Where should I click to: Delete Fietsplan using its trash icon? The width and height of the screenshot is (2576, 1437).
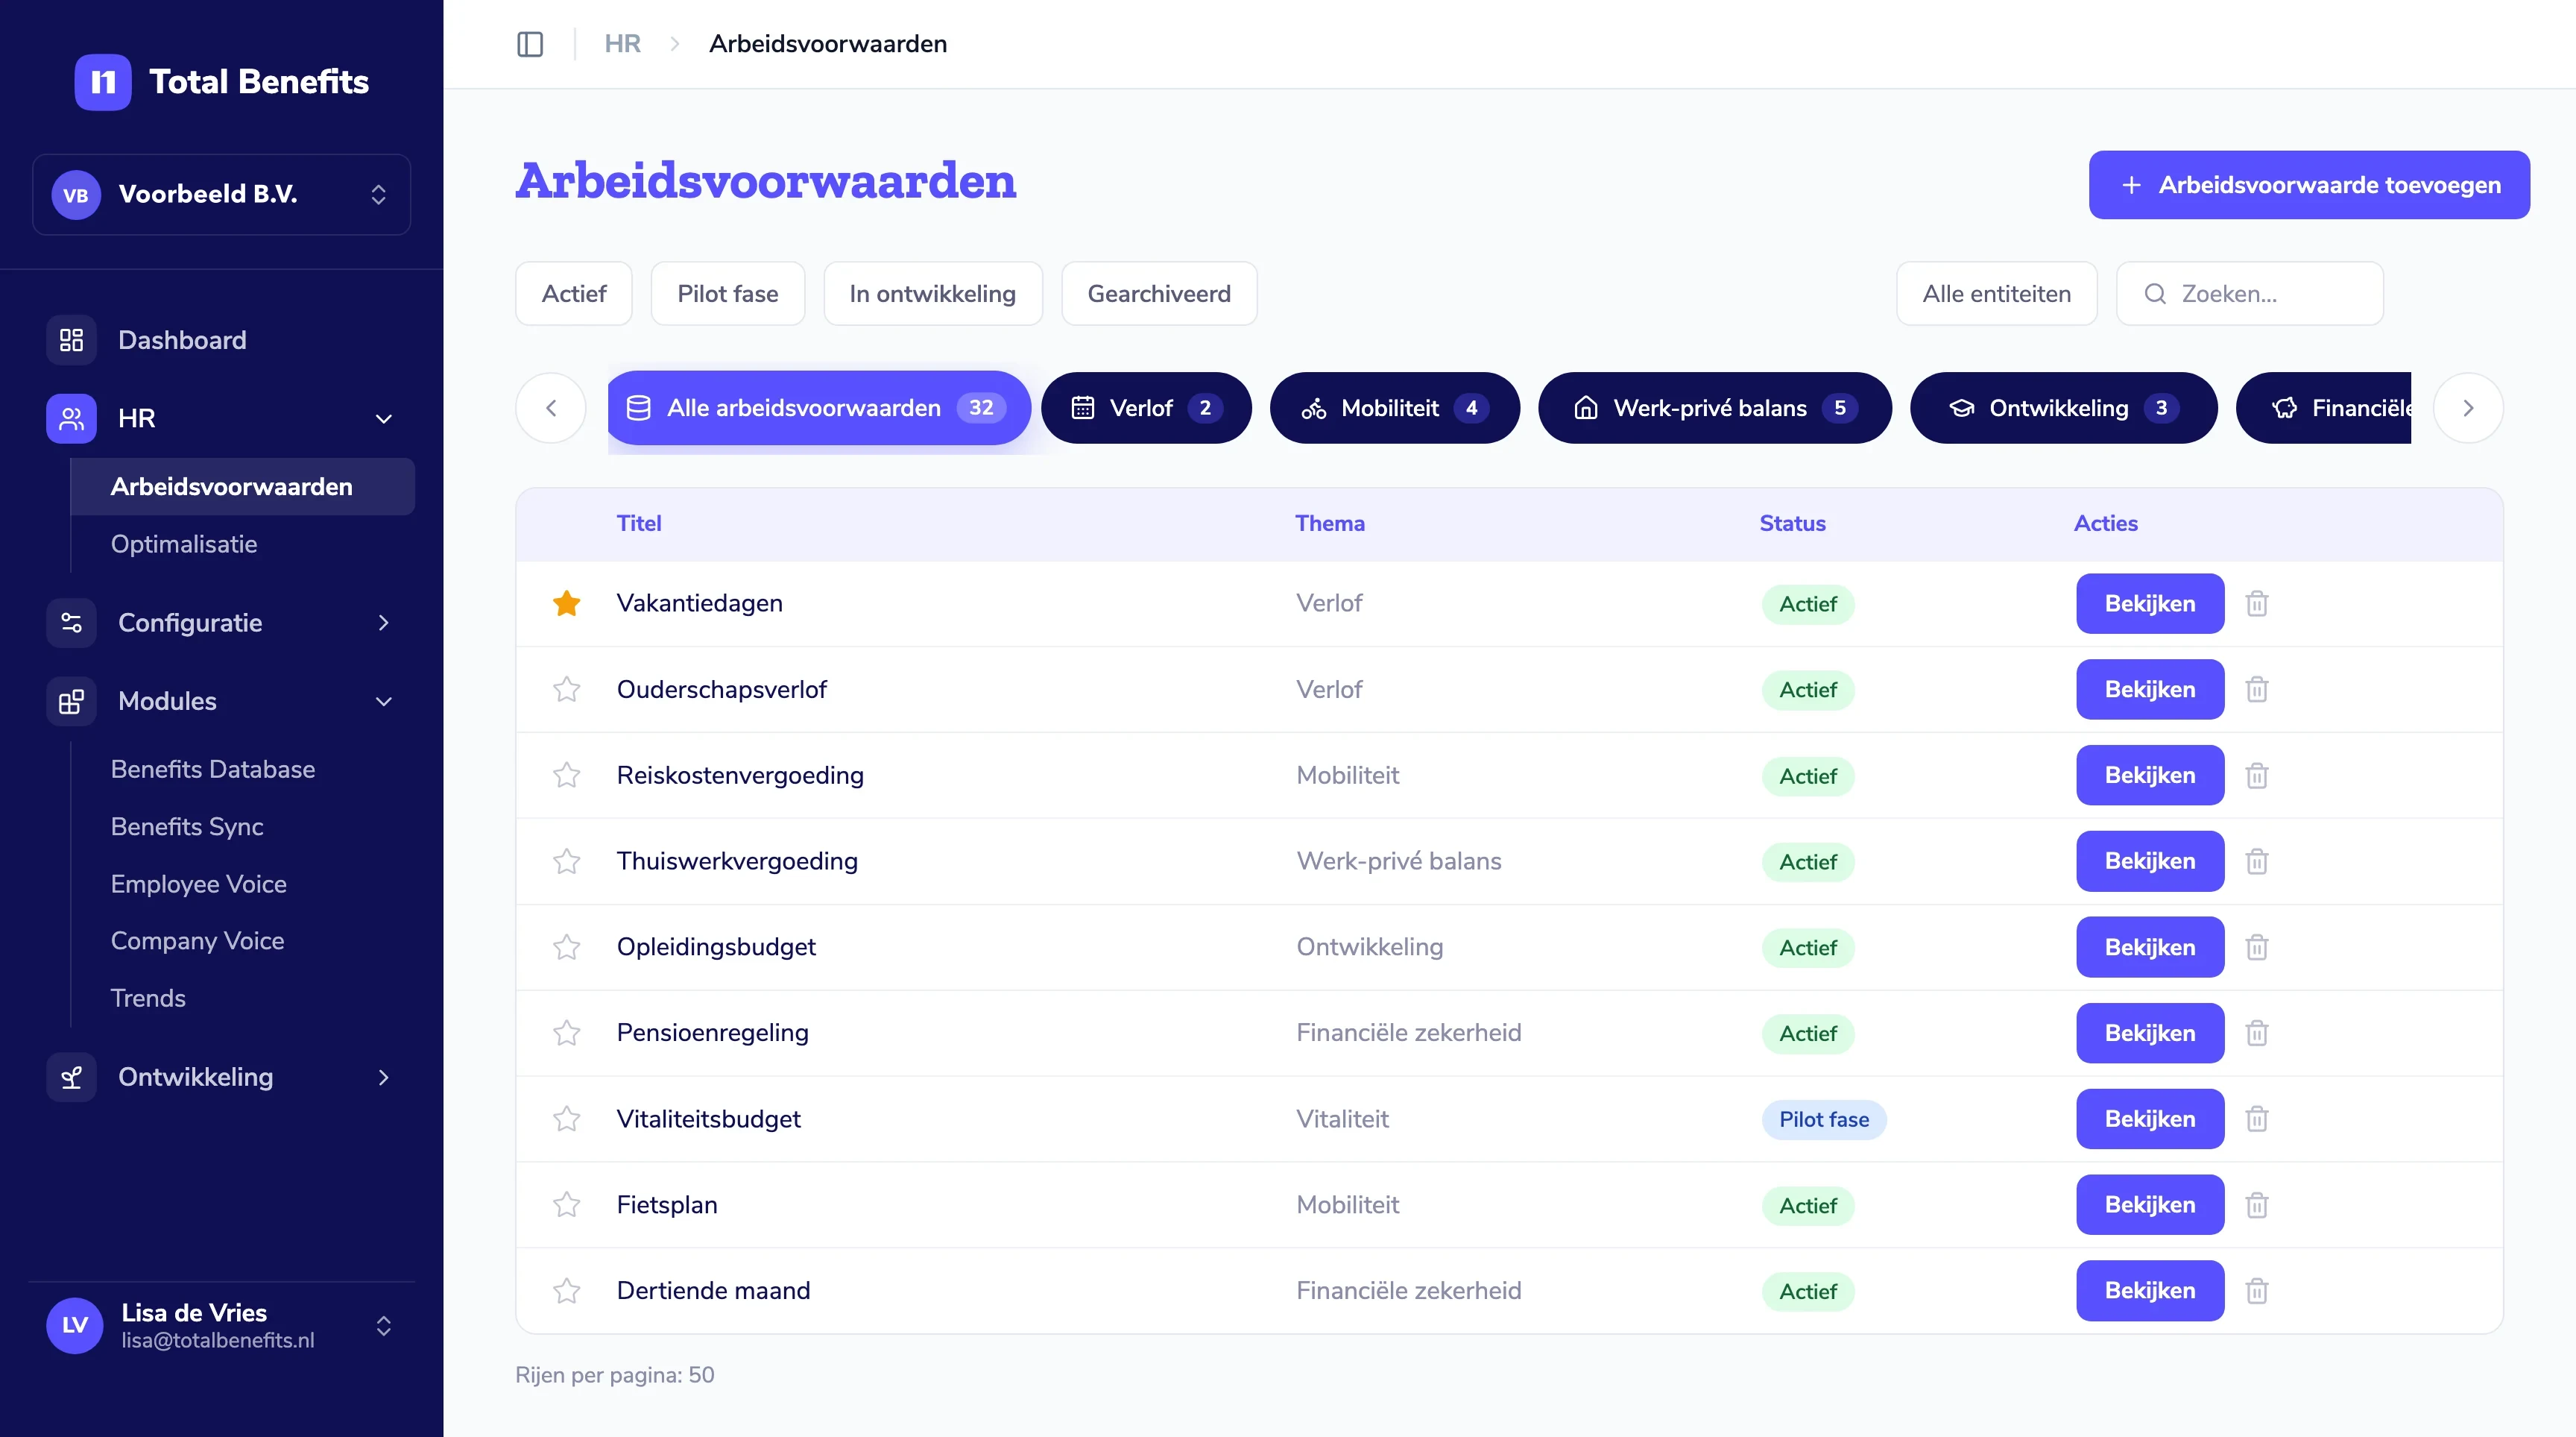pos(2257,1205)
